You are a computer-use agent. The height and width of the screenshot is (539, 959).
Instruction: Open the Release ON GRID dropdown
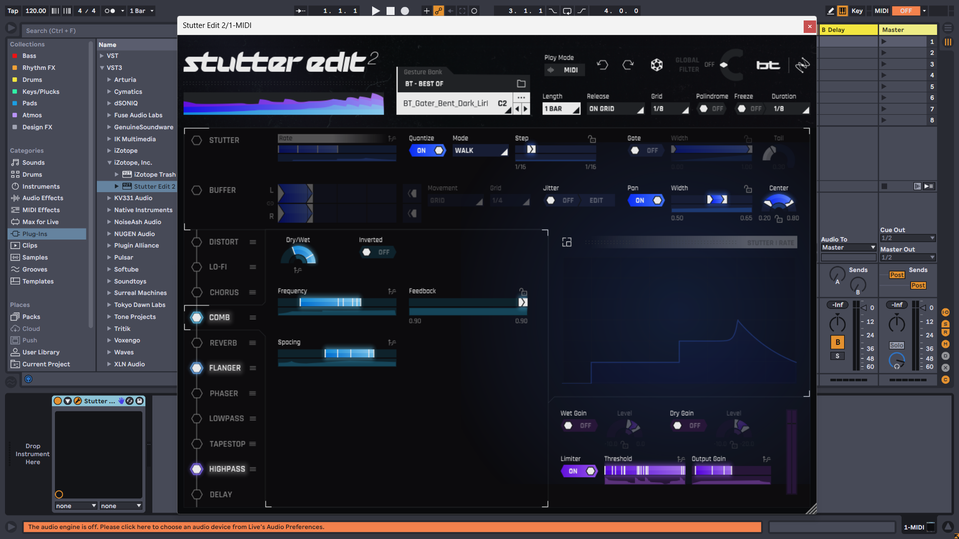click(x=615, y=109)
